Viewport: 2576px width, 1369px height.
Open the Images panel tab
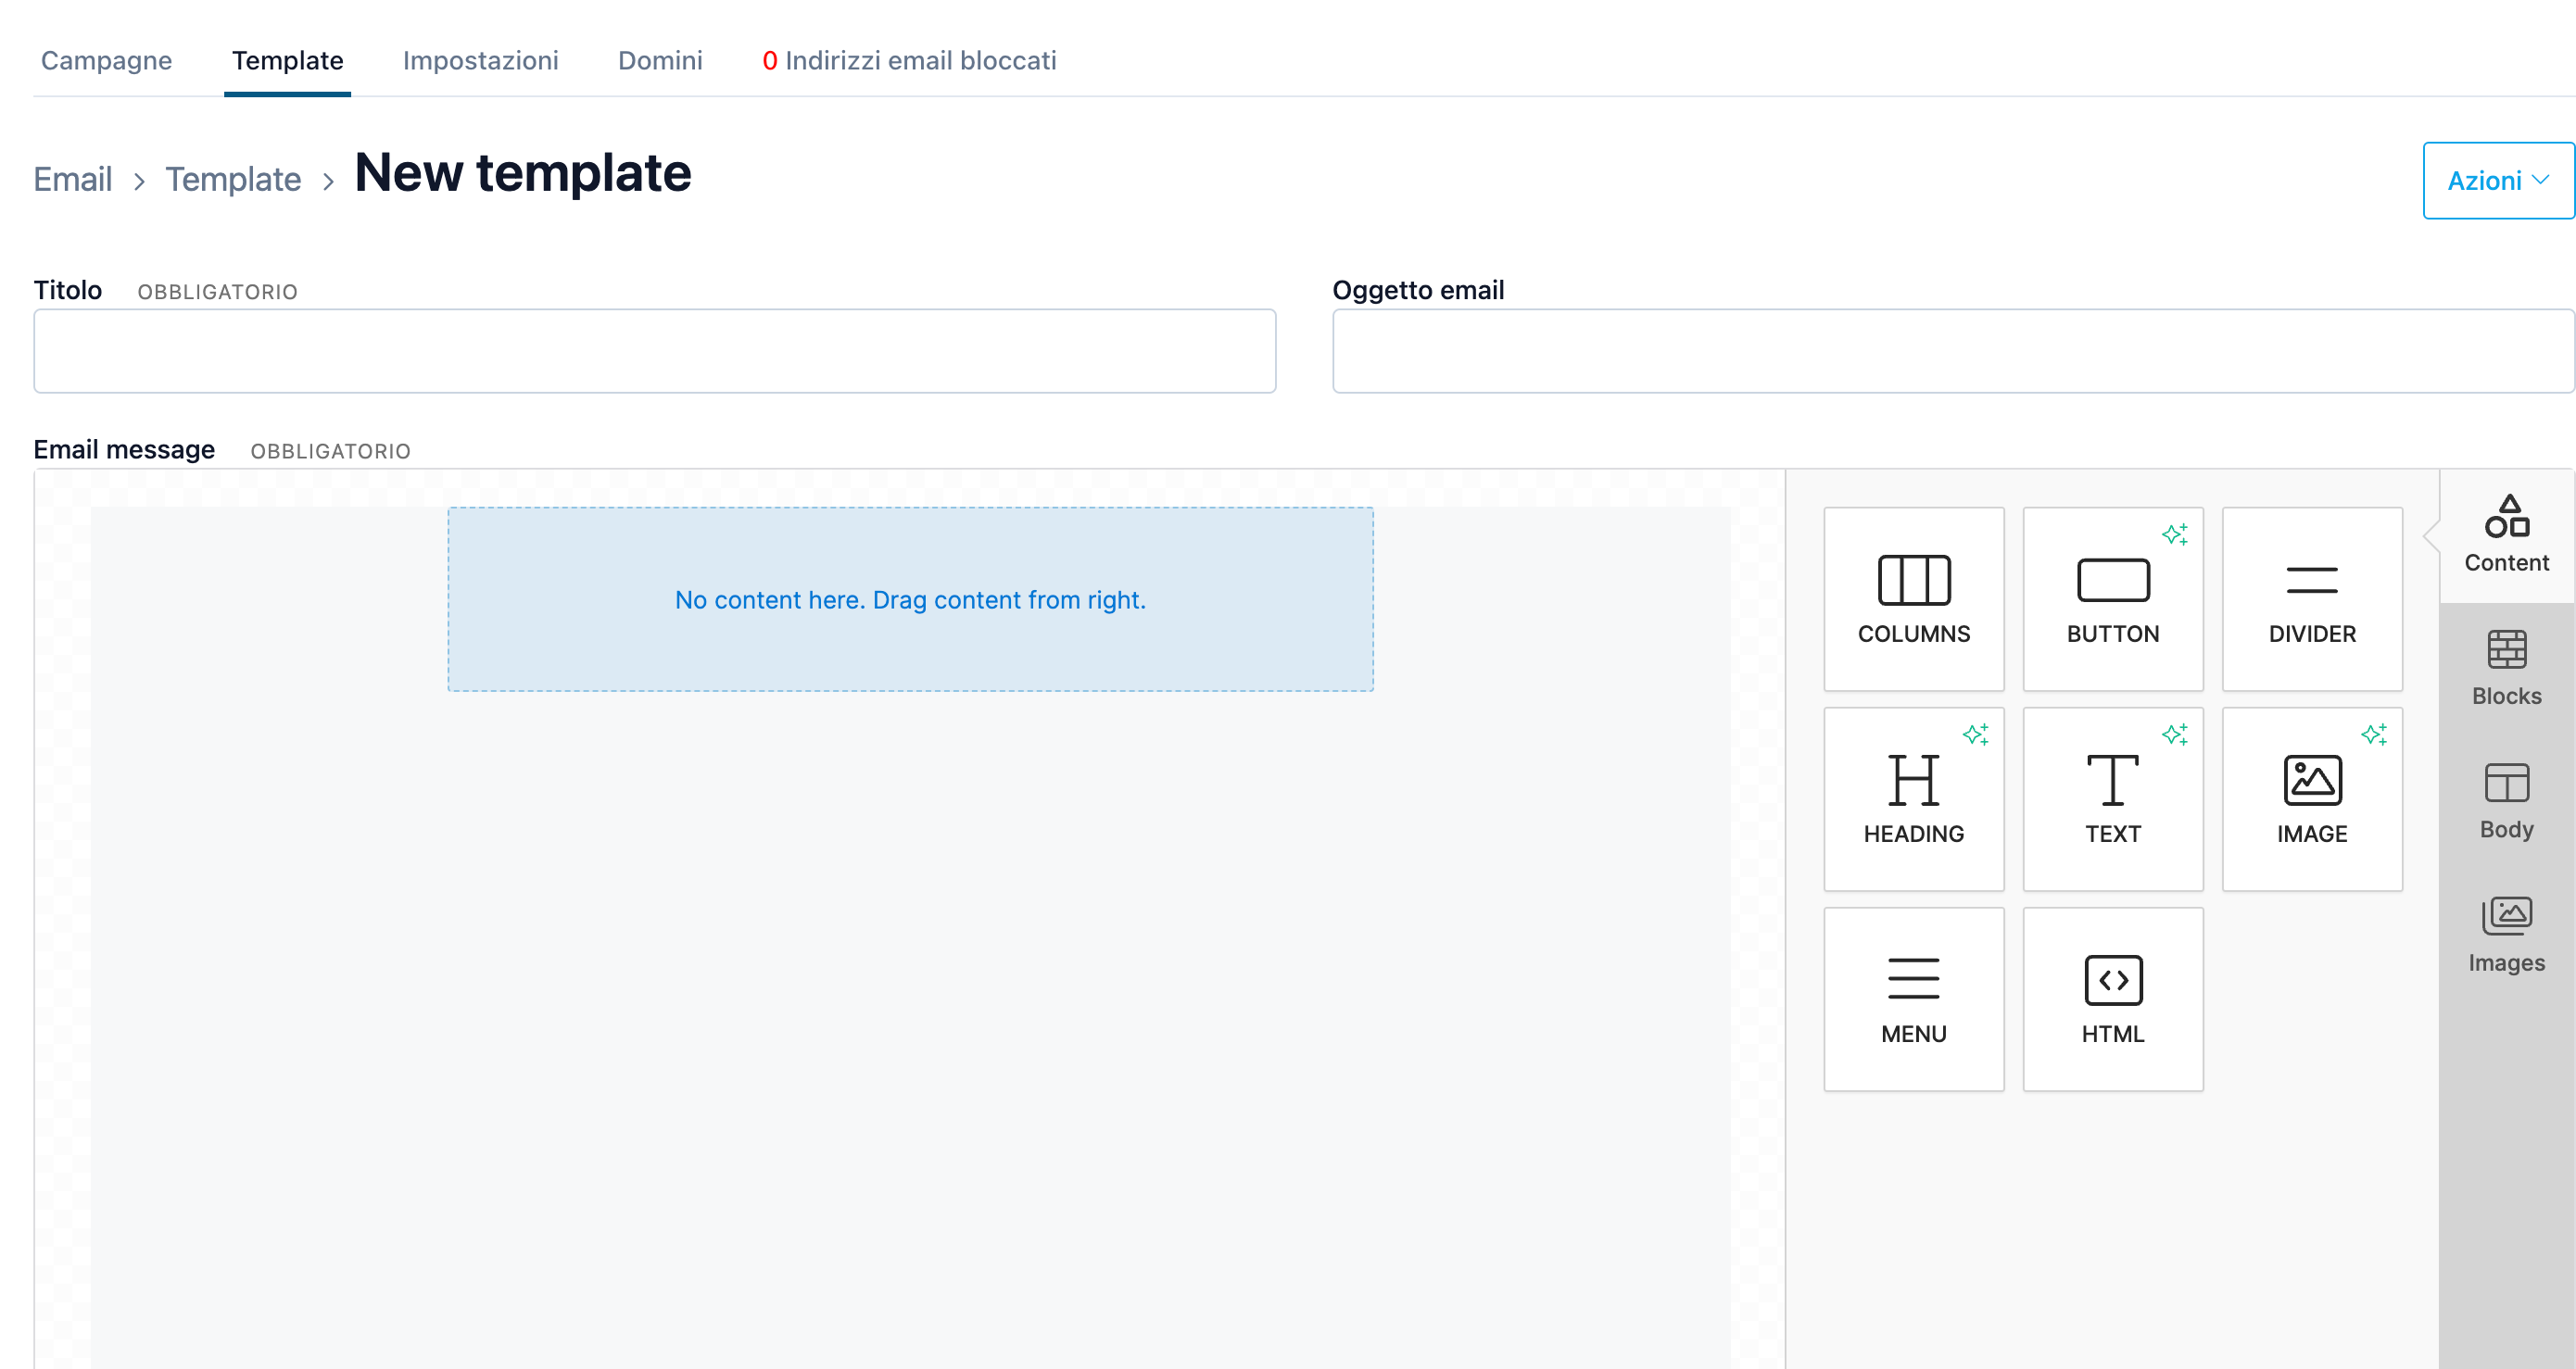(2506, 936)
